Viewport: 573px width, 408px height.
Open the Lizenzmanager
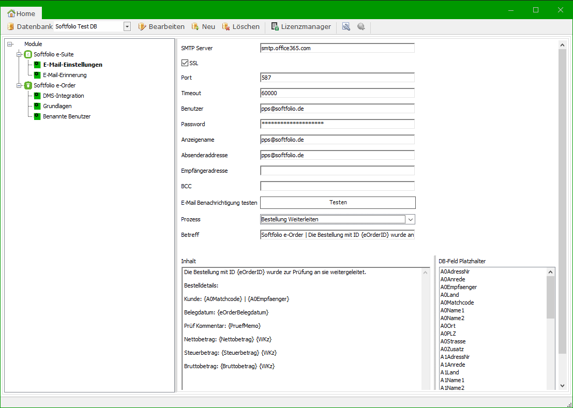[x=301, y=26]
